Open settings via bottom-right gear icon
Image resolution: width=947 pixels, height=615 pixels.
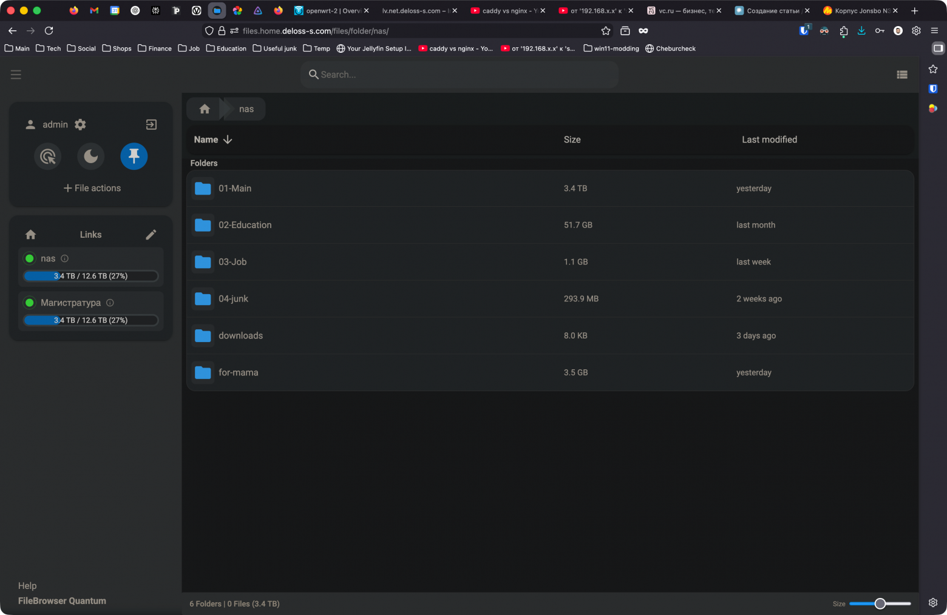933,602
